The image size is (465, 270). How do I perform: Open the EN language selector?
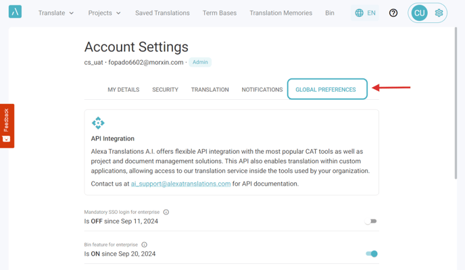pos(365,13)
